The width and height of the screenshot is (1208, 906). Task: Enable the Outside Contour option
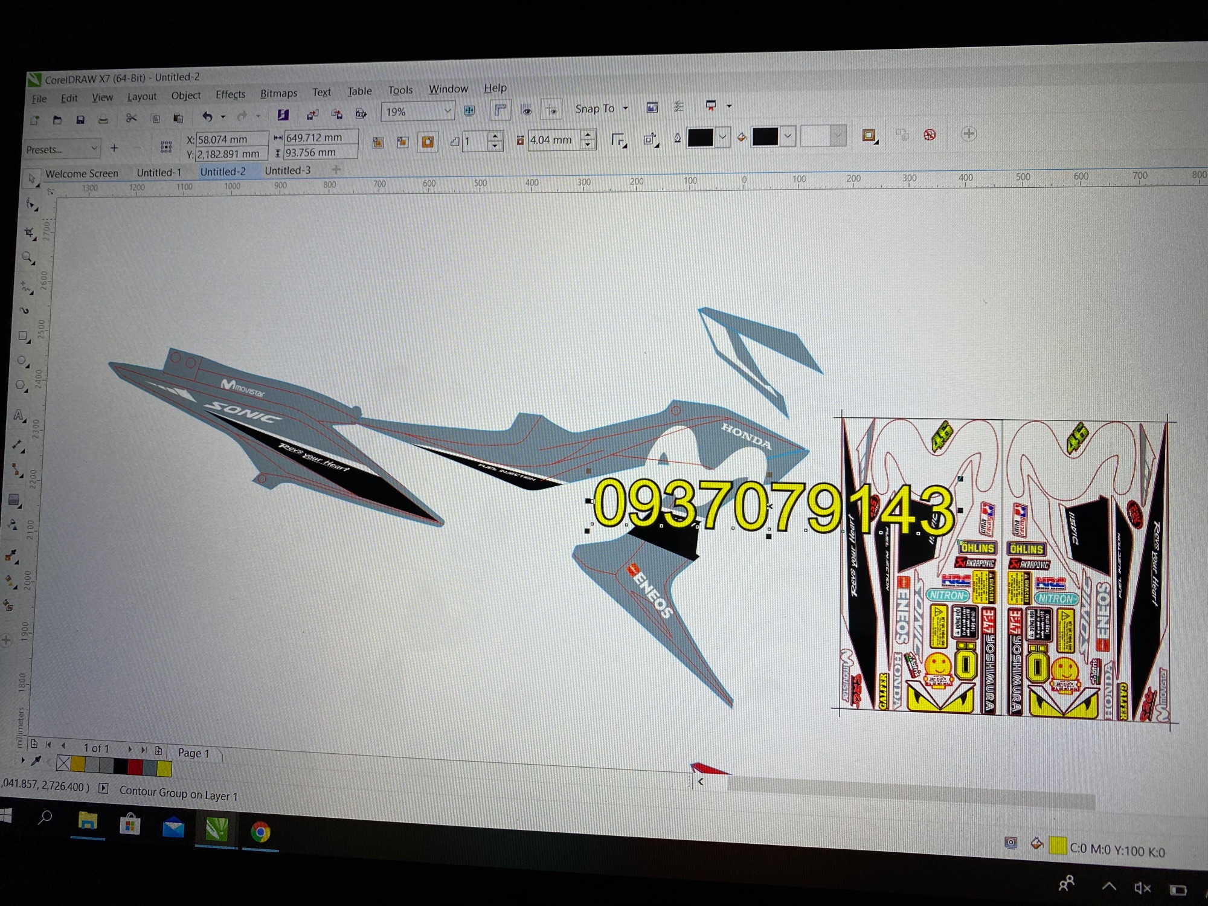coord(428,141)
